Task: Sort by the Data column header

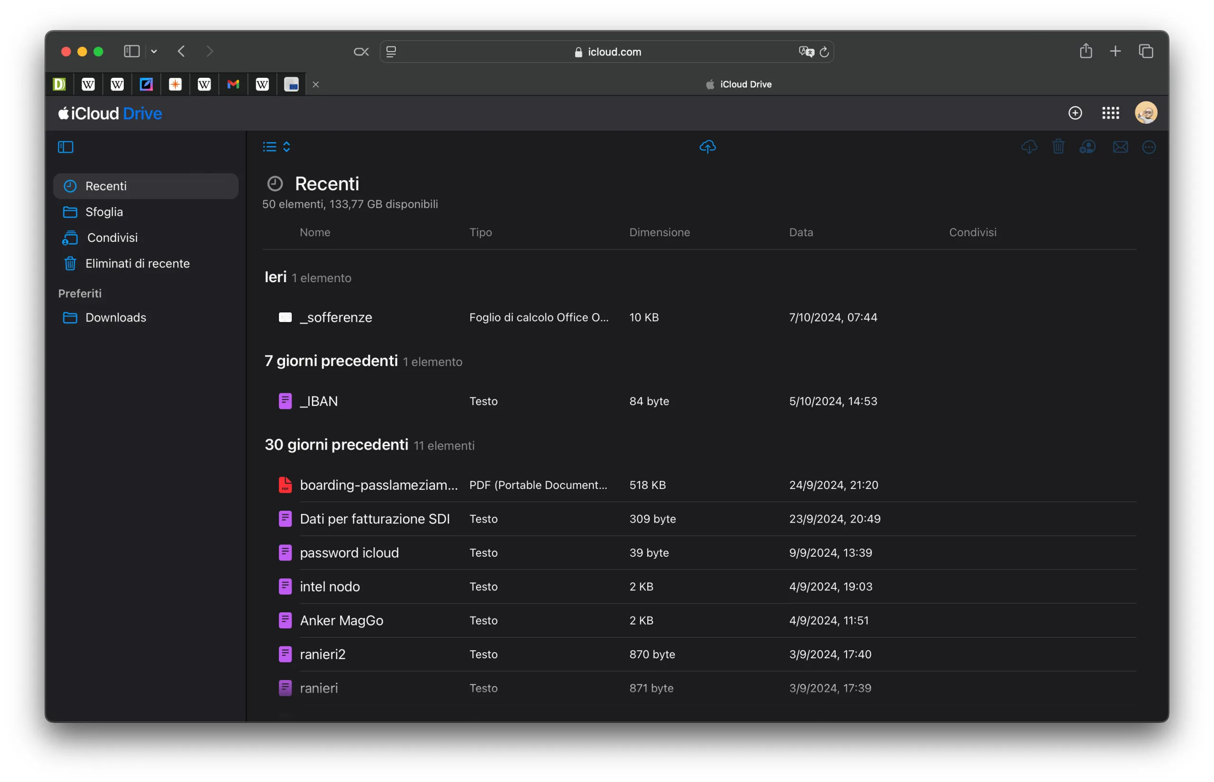Action: tap(800, 232)
